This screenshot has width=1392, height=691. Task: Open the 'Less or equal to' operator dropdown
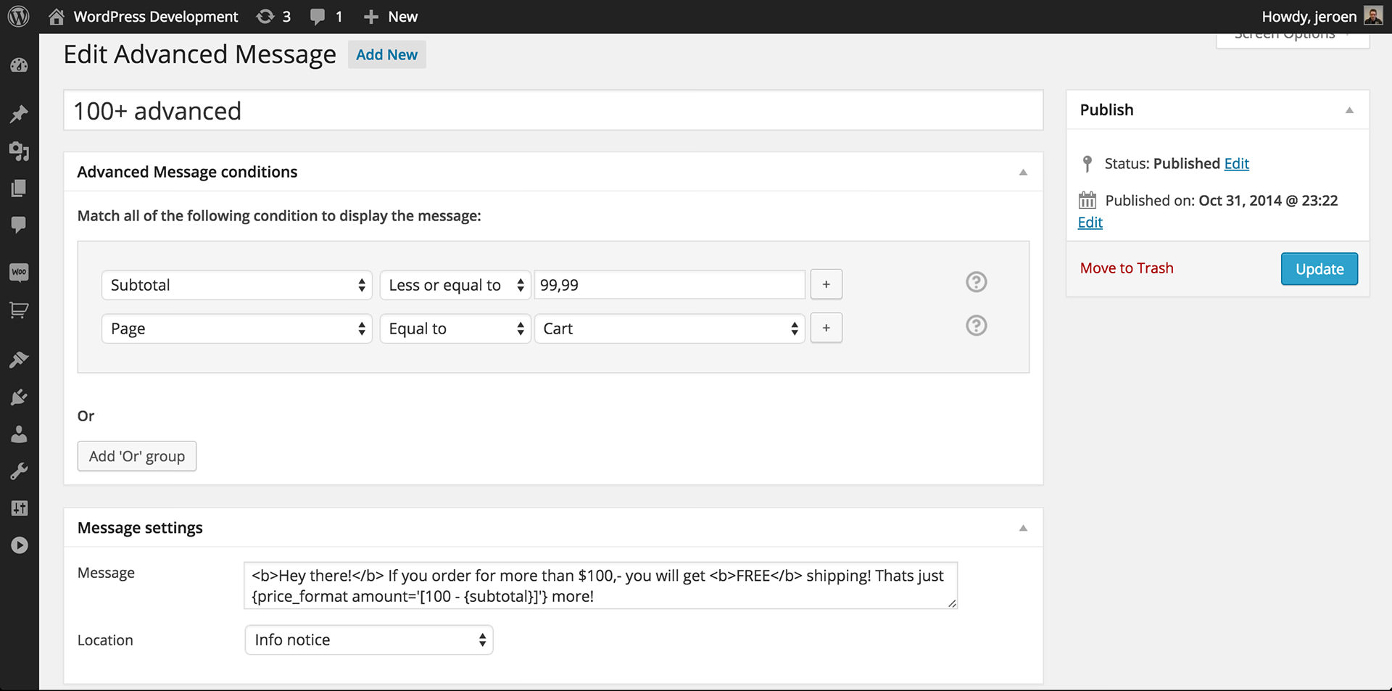[x=455, y=285]
